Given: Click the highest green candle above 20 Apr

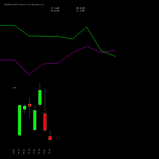Looking at the screenshot, I should coord(40,97).
